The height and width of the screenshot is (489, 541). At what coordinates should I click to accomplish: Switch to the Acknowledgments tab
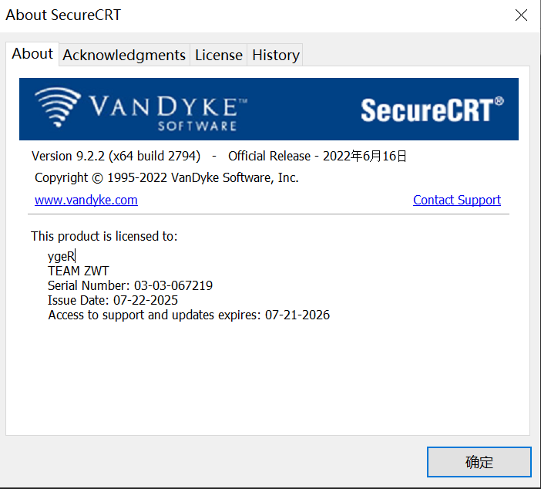[x=124, y=55]
